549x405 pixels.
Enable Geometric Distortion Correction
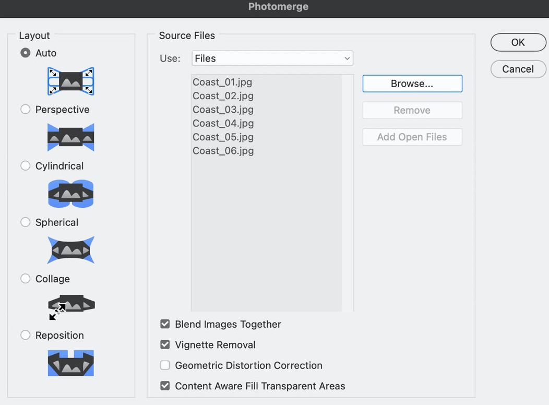pos(165,365)
